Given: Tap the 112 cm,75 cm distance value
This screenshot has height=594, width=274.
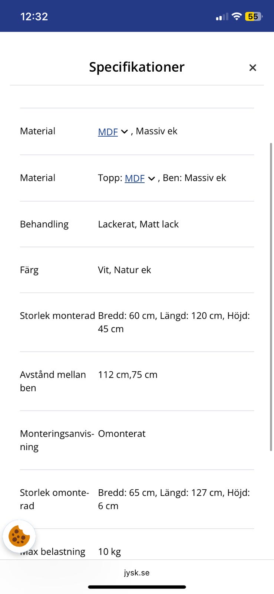Looking at the screenshot, I should coord(128,375).
